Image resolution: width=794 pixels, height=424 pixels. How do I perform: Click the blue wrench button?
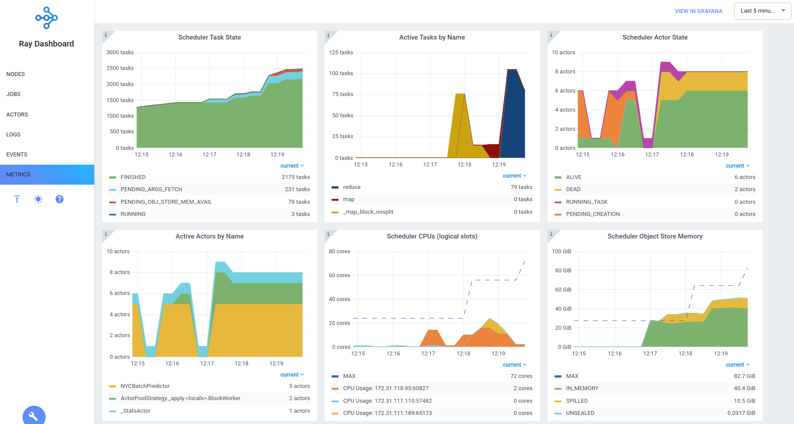[34, 416]
